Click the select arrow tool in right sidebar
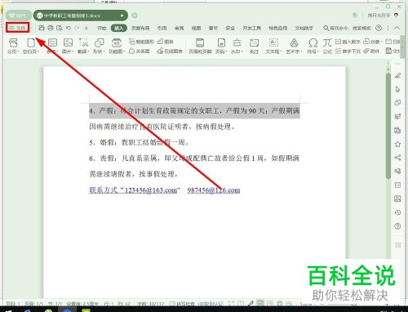 pyautogui.click(x=397, y=89)
